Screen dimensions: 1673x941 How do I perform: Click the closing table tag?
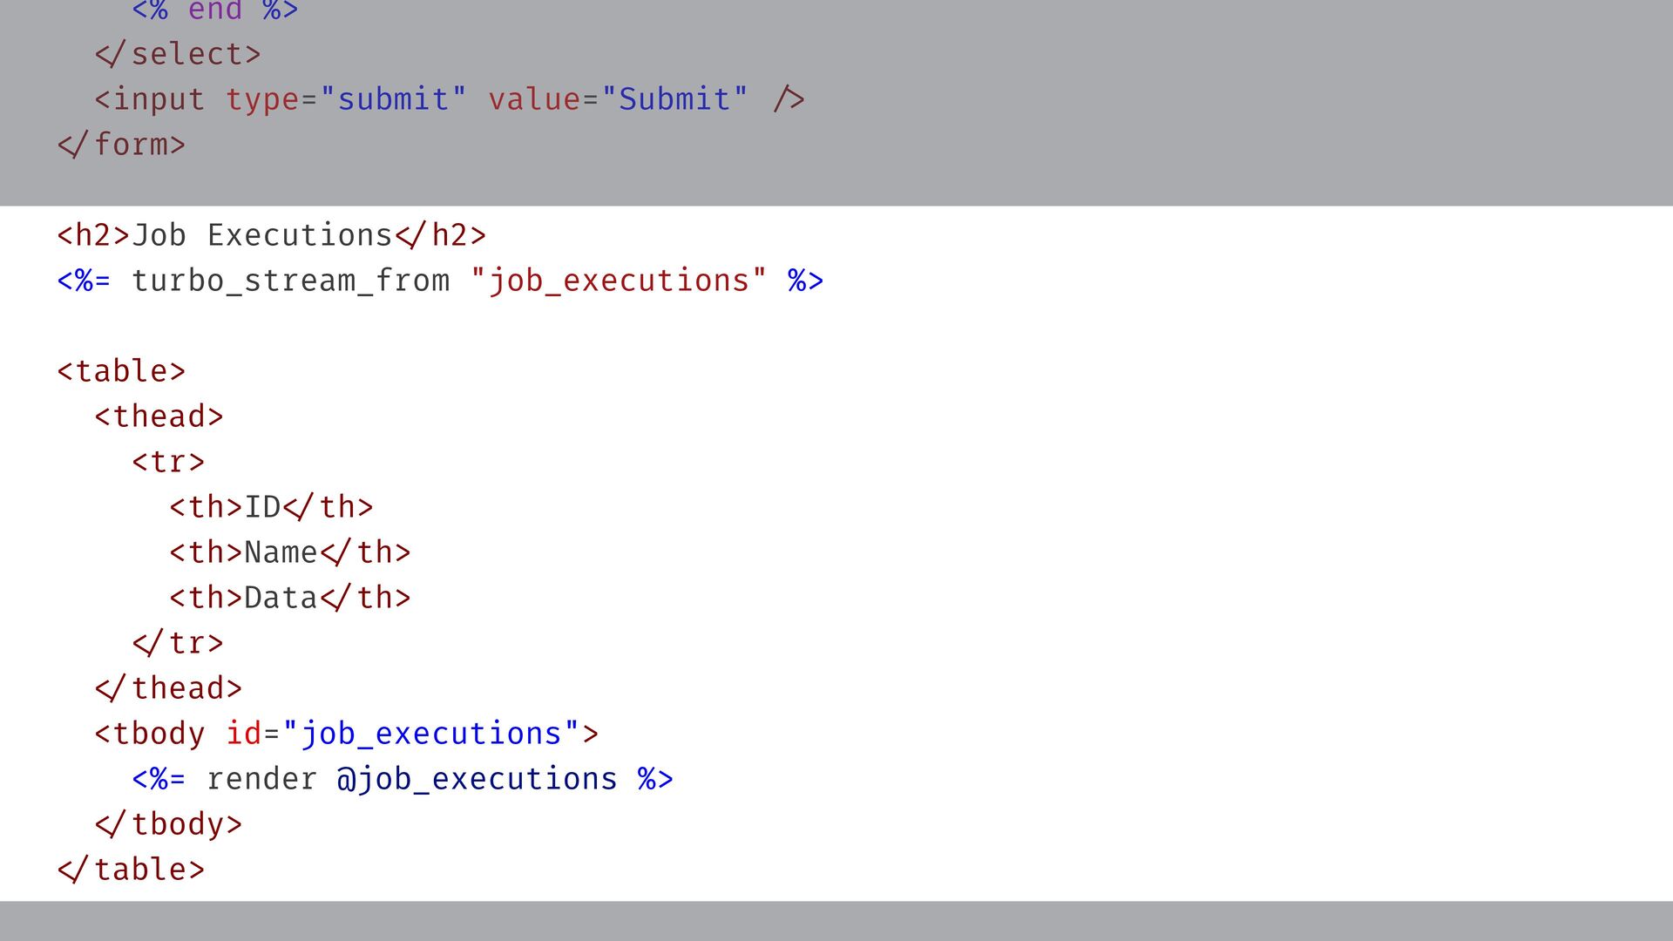tap(131, 870)
